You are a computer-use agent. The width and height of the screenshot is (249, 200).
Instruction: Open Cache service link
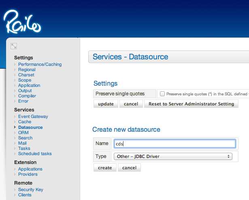[x=25, y=122]
